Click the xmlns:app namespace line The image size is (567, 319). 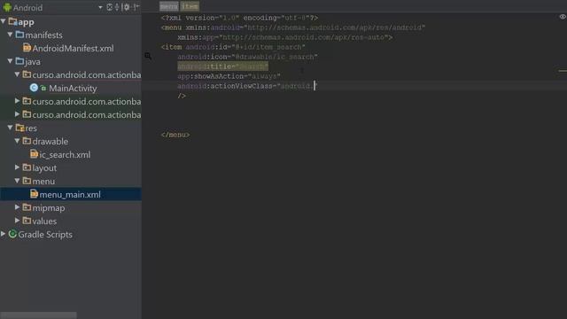[x=285, y=37]
